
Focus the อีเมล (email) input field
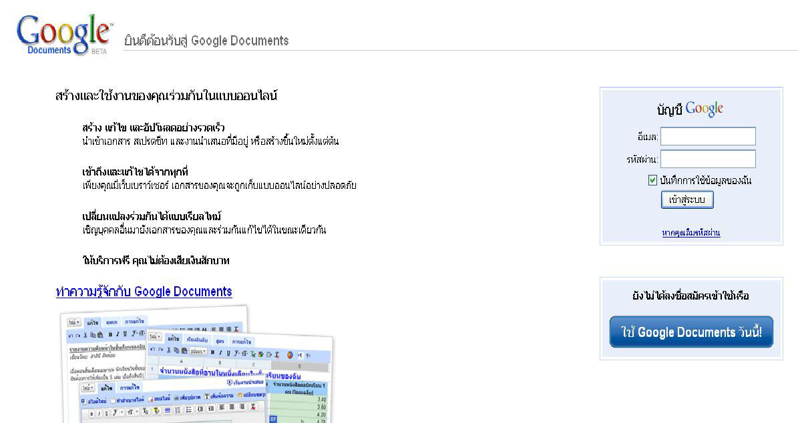708,136
